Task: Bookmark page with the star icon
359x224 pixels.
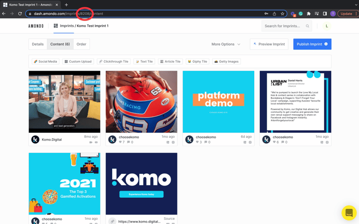Action: coord(282,14)
